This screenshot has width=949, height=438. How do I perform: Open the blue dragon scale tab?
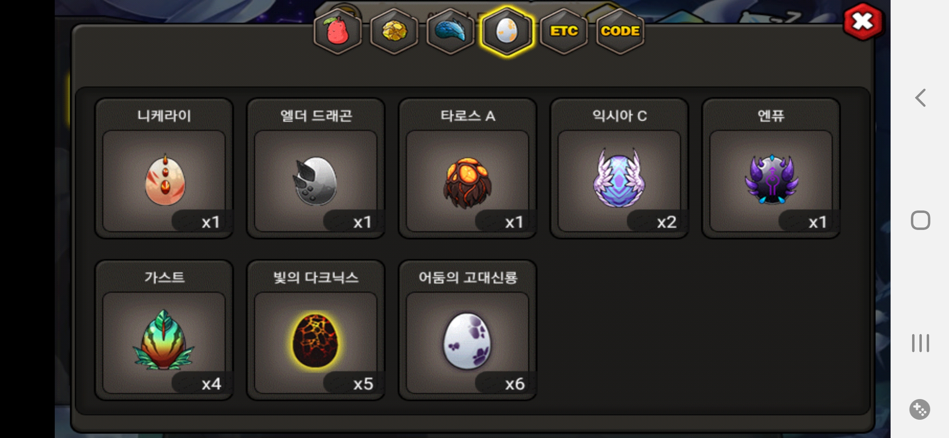(451, 31)
